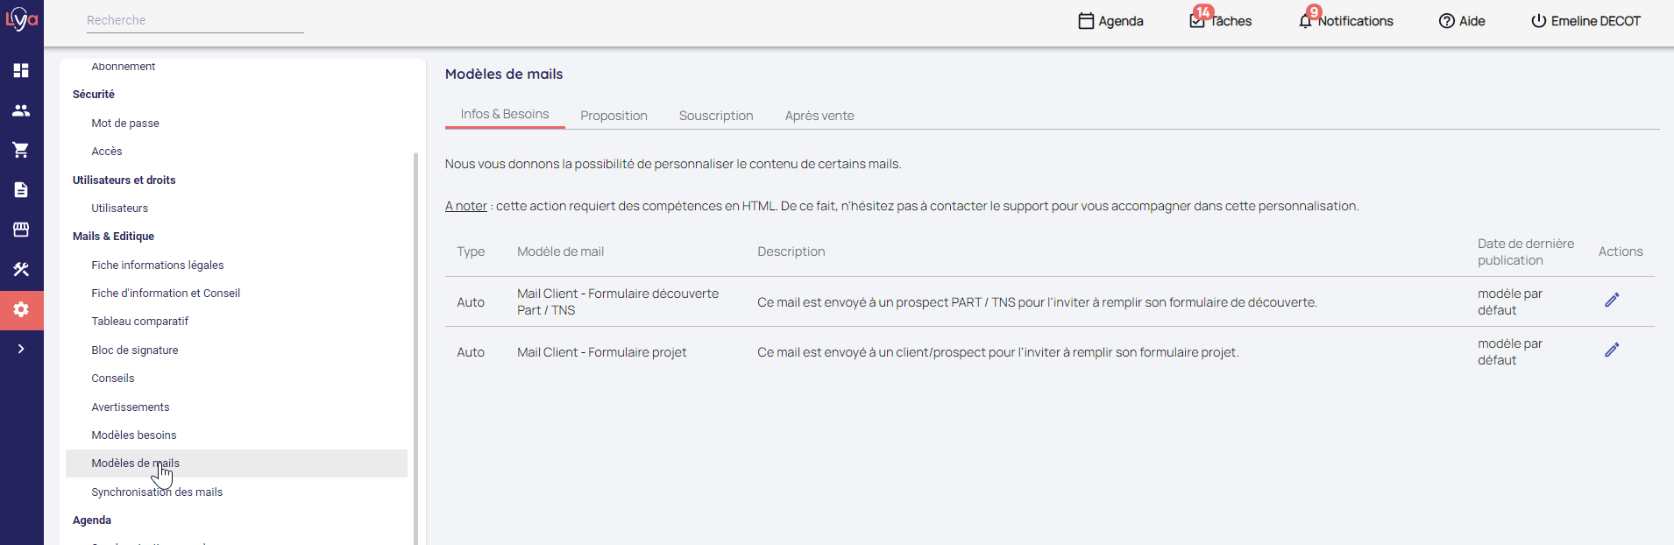Screen dimensions: 1674x545
Task: Click the Recherche search field
Action: [x=195, y=20]
